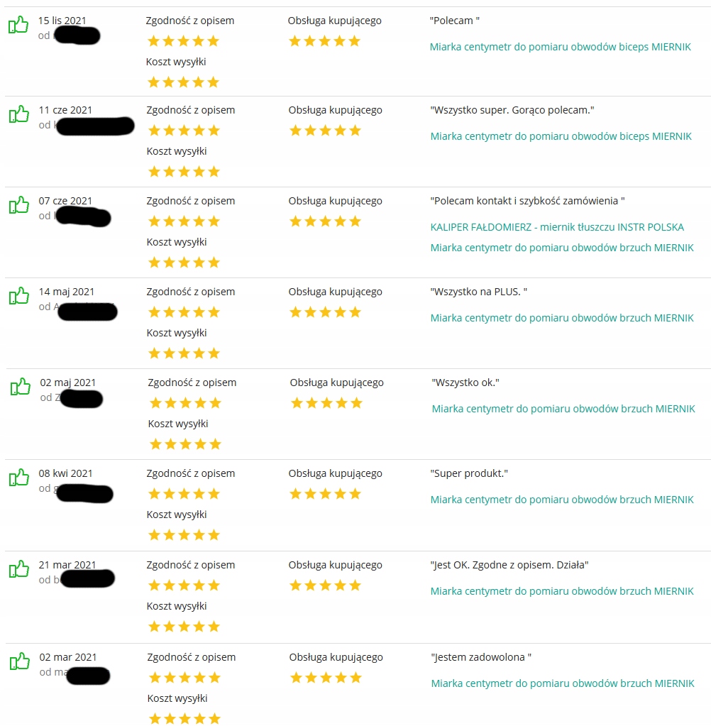The image size is (711, 726).
Task: Open product link under "Wszystko super. Gorąco polecam."
Action: point(561,136)
